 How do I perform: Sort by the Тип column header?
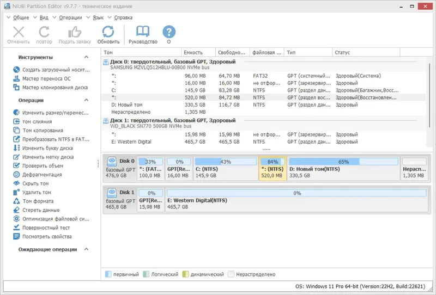(x=308, y=52)
